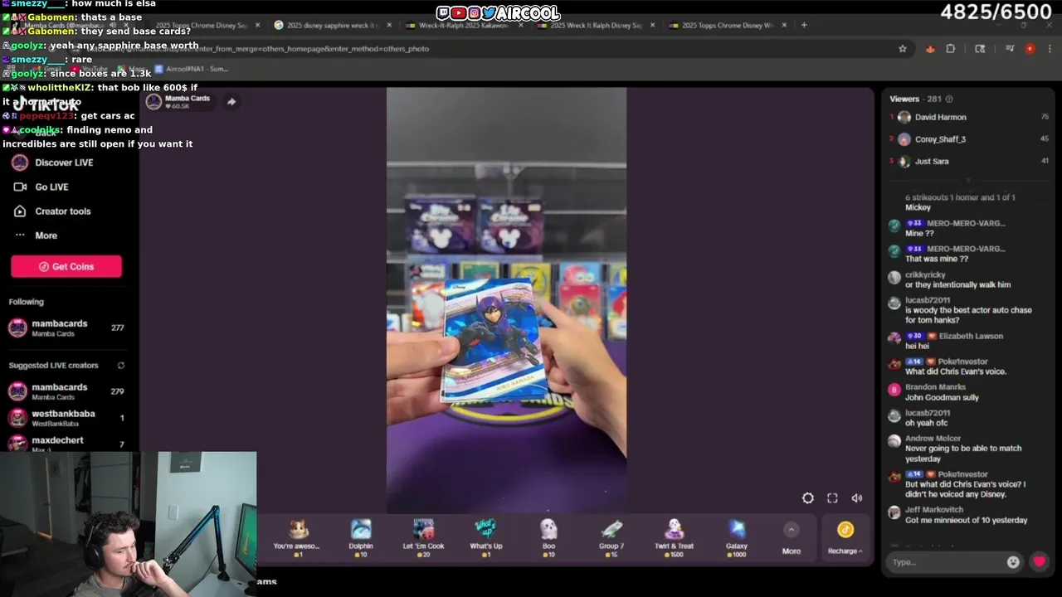Image resolution: width=1062 pixels, height=597 pixels.
Task: Click crikkyricky chat username
Action: point(925,274)
